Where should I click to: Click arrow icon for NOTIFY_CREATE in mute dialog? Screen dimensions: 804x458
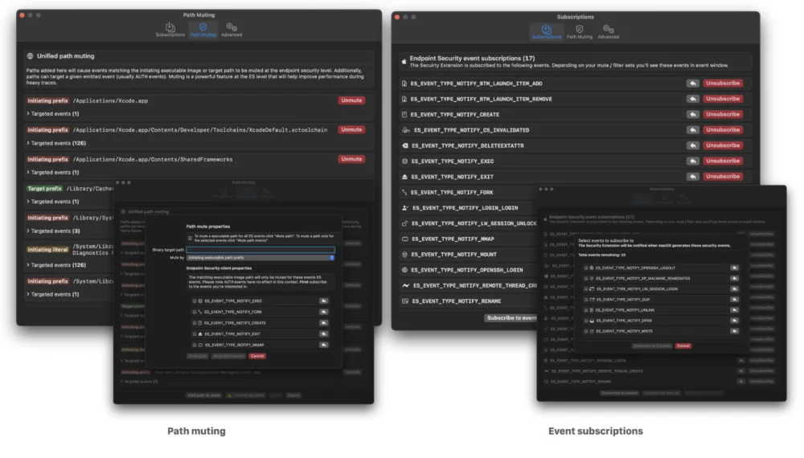tap(323, 323)
